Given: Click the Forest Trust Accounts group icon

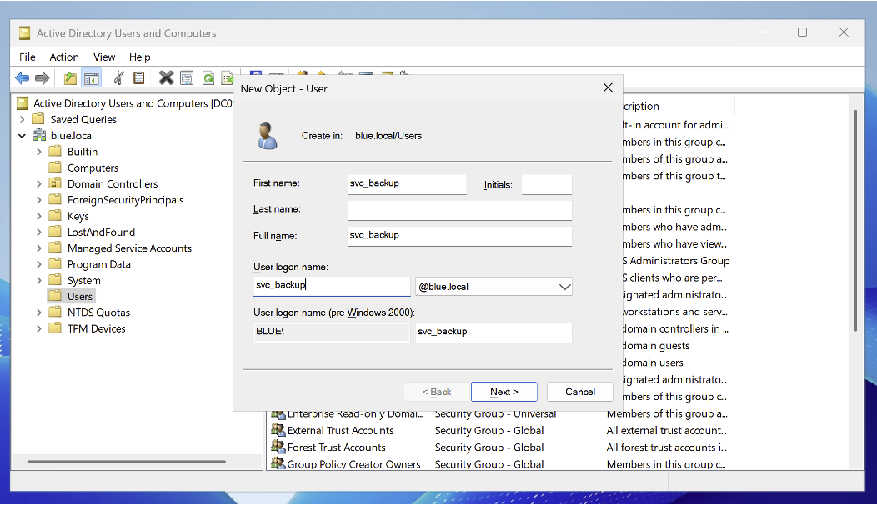Looking at the screenshot, I should point(278,447).
